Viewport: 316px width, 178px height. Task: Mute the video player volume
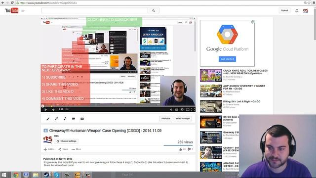53,110
